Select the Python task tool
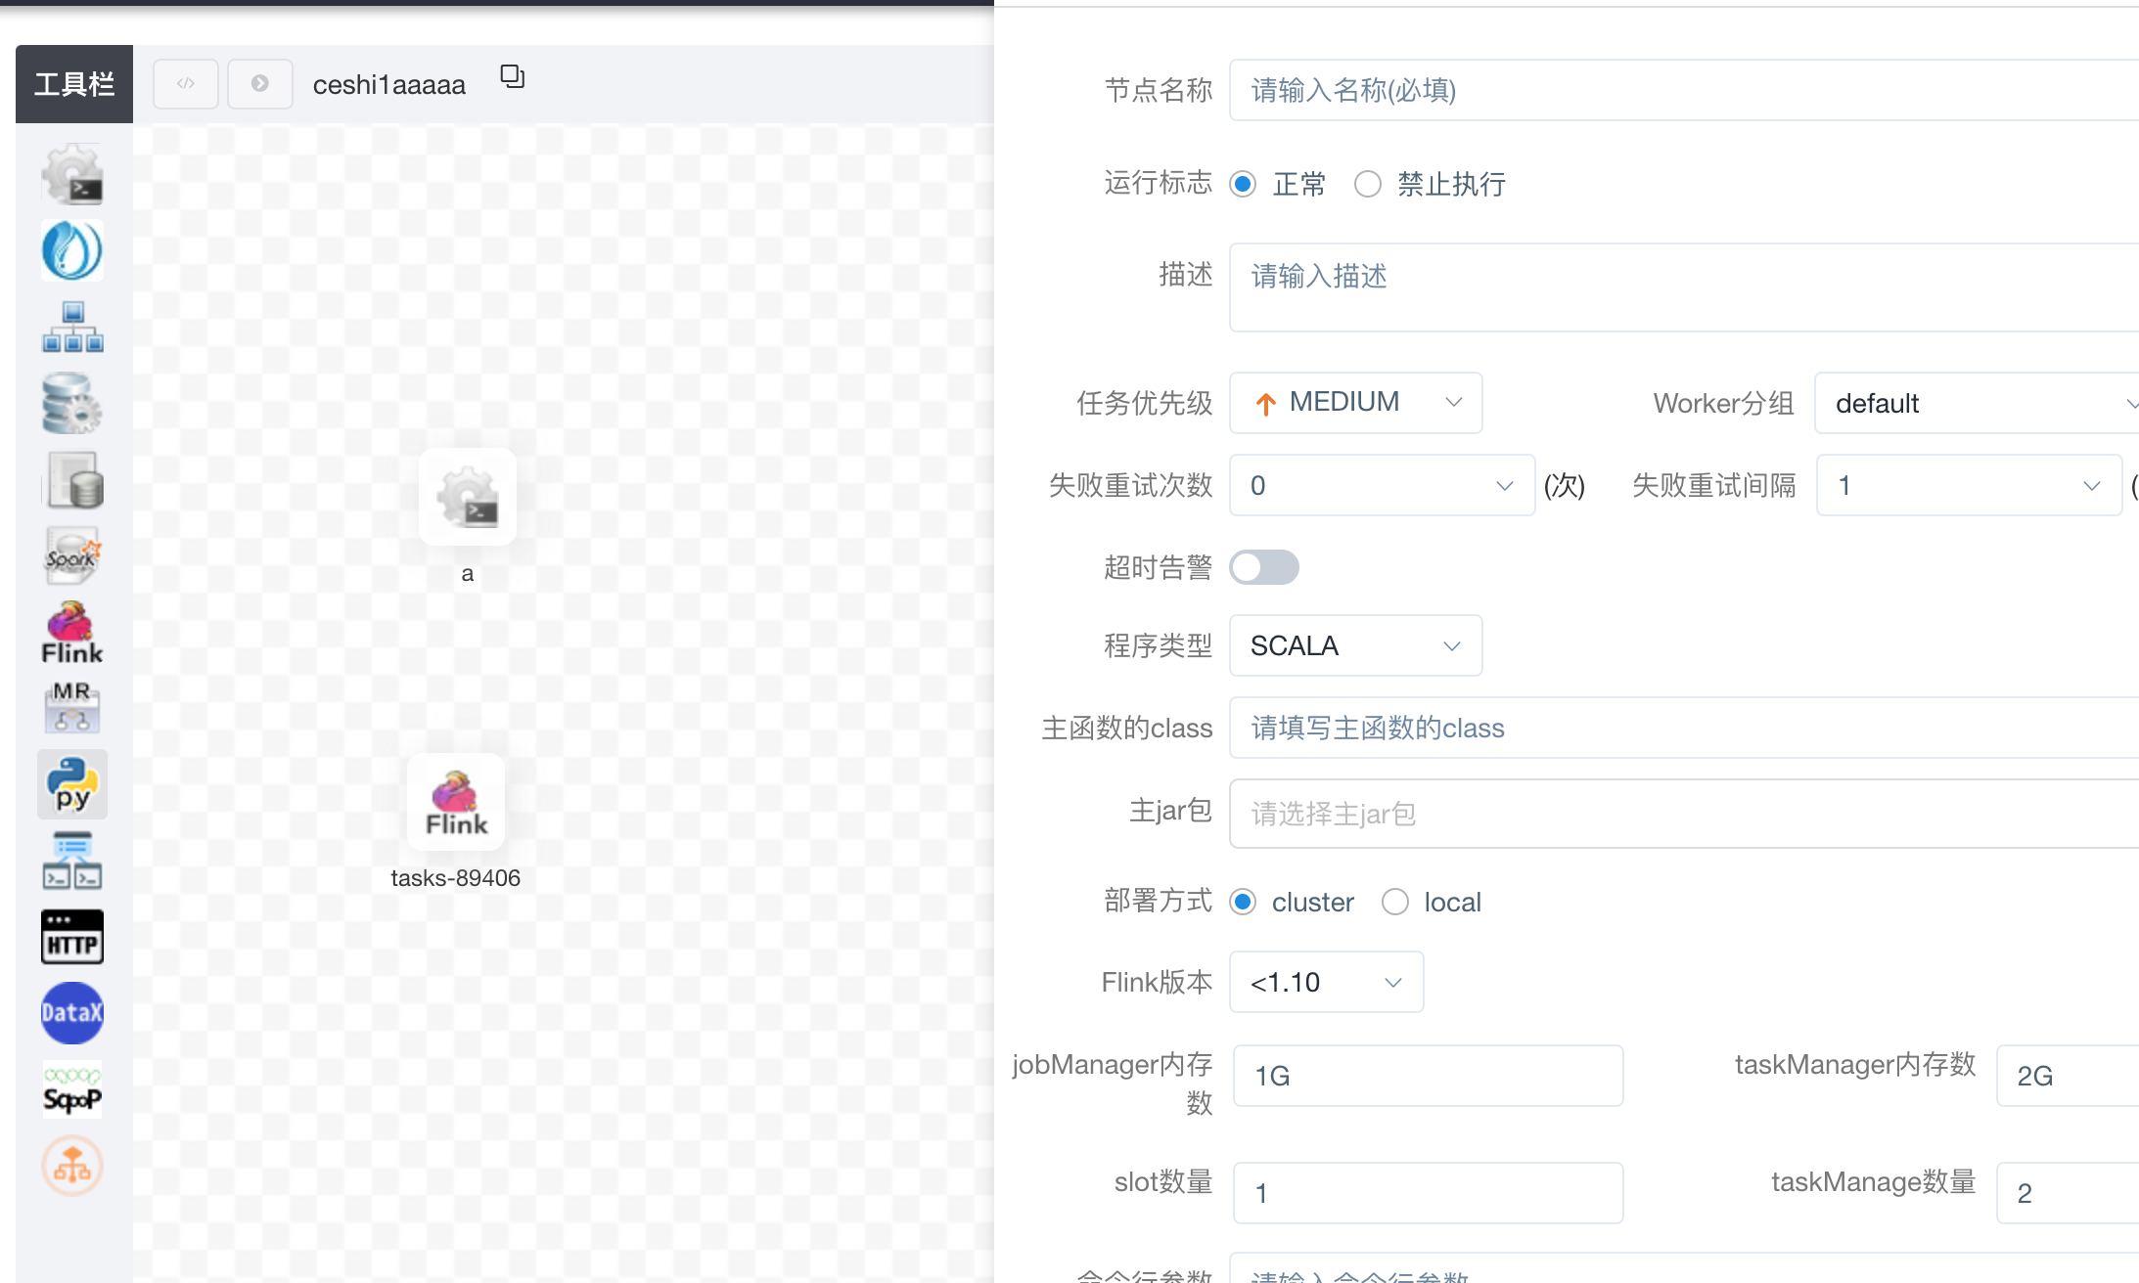 [x=72, y=784]
